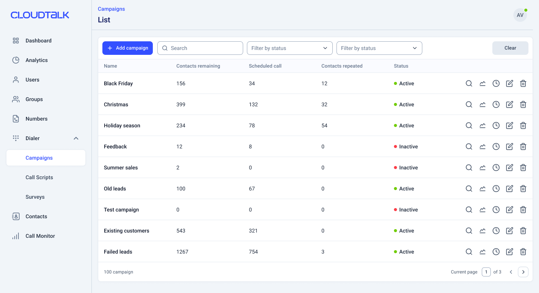Open schedule clock for Holiday season
This screenshot has width=539, height=293.
(496, 125)
